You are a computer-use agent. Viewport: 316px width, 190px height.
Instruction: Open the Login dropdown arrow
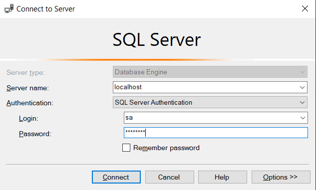coord(303,118)
